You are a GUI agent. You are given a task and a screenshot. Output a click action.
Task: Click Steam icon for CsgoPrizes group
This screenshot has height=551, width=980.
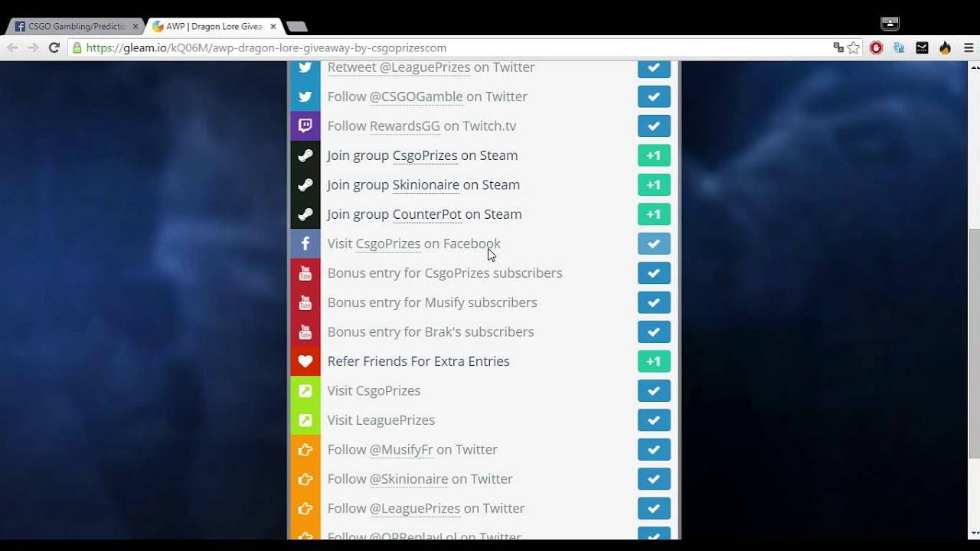tap(305, 155)
